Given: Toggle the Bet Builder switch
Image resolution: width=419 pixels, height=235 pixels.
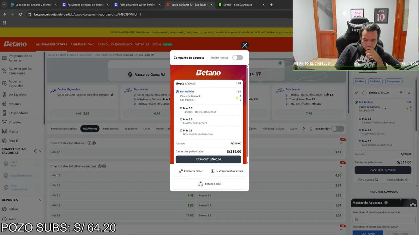Looking at the screenshot, I should [x=337, y=129].
